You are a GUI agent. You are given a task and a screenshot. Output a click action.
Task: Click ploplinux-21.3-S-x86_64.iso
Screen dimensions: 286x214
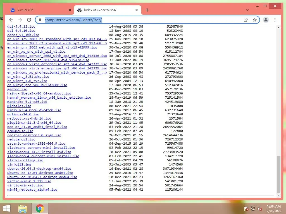point(34,123)
